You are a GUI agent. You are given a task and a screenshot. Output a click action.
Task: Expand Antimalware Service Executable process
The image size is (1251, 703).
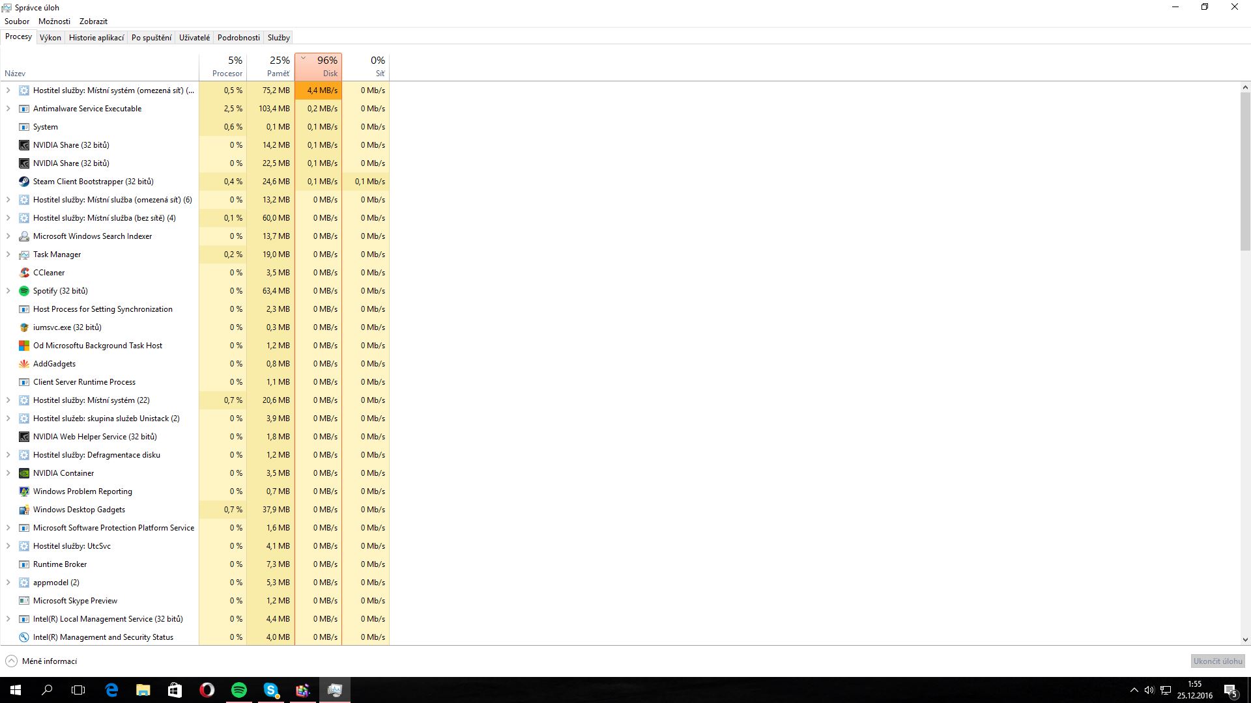pos(8,109)
